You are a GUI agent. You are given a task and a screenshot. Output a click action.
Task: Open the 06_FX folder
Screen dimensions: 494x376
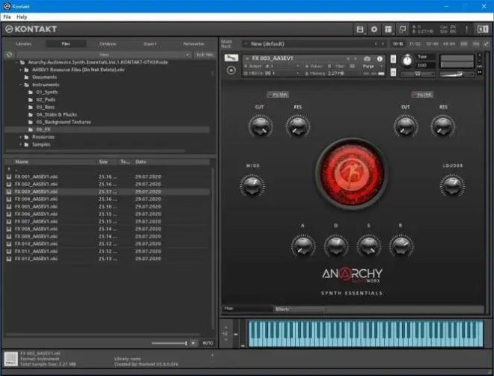43,129
